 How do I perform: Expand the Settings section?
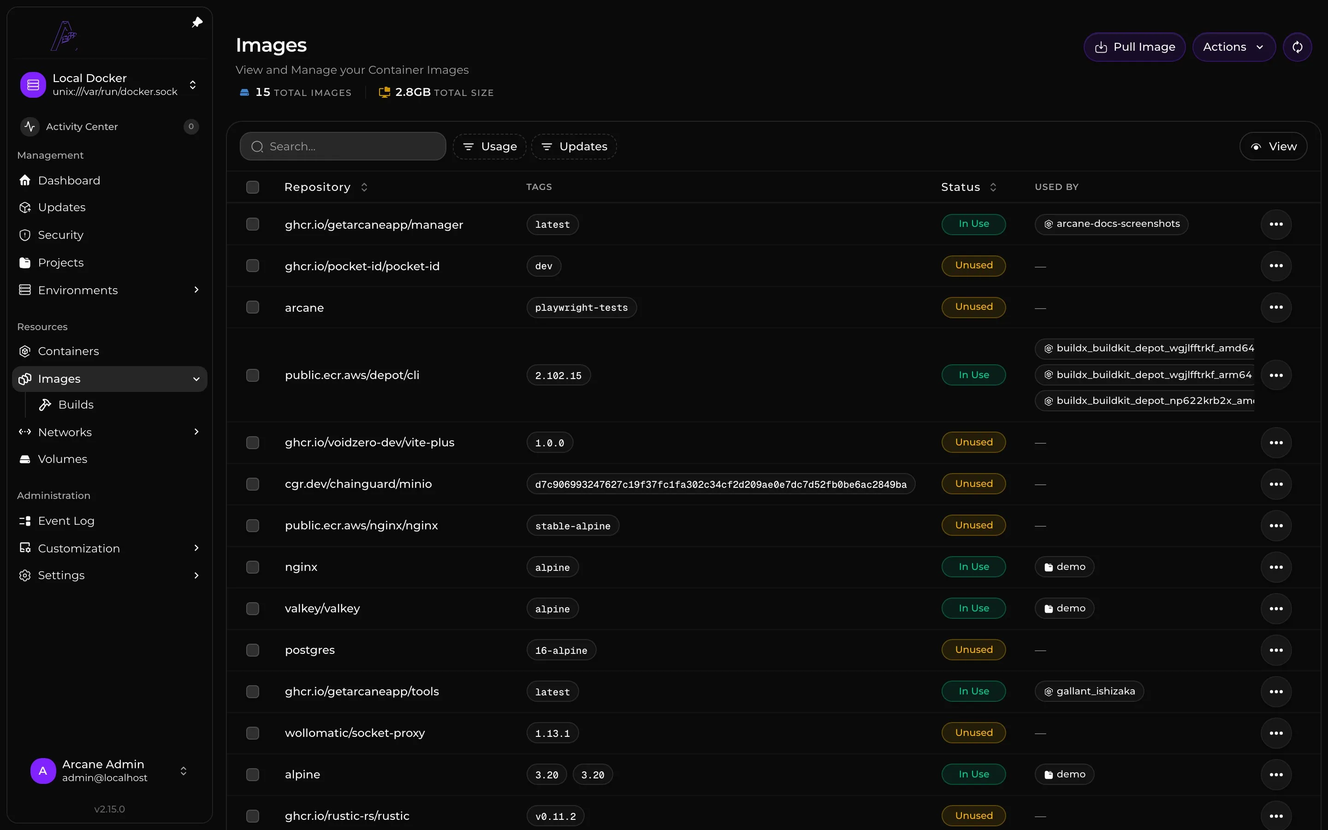(x=196, y=575)
